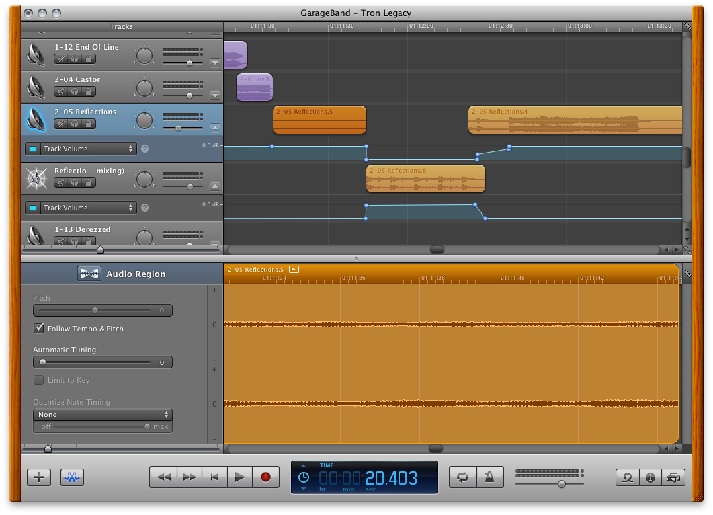Toggle the track editor scissors button

coord(72,477)
